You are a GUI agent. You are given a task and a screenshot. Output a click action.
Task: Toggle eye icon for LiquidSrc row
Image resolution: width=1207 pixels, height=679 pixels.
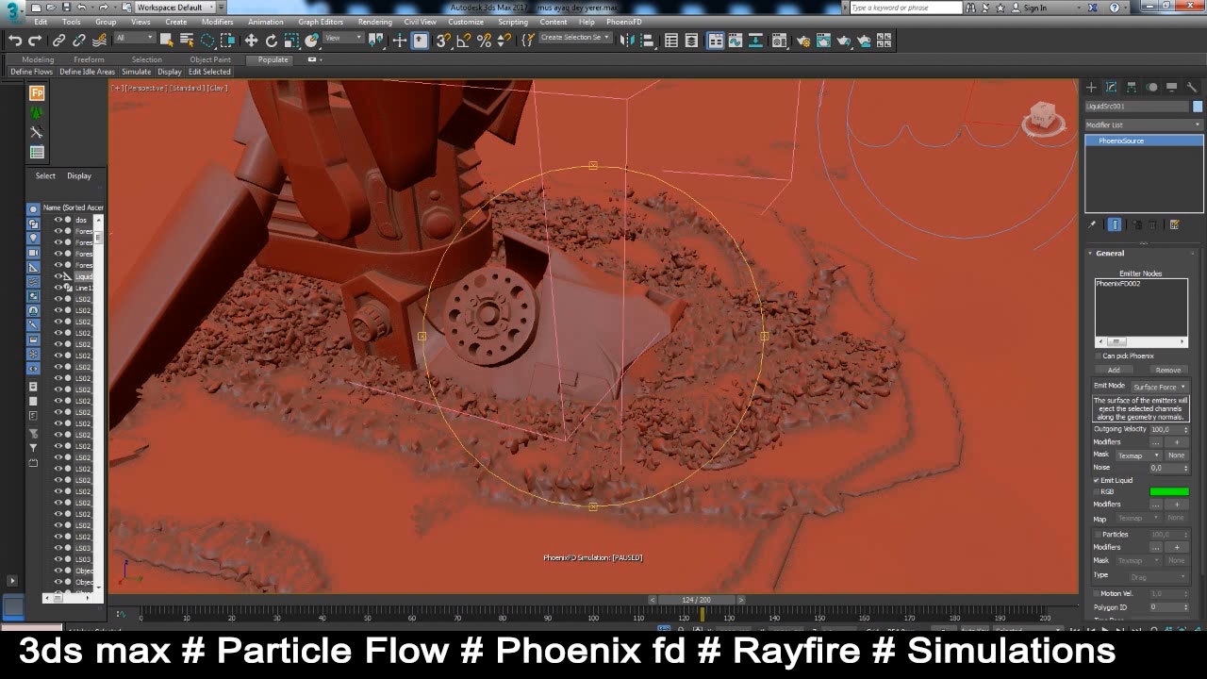58,276
